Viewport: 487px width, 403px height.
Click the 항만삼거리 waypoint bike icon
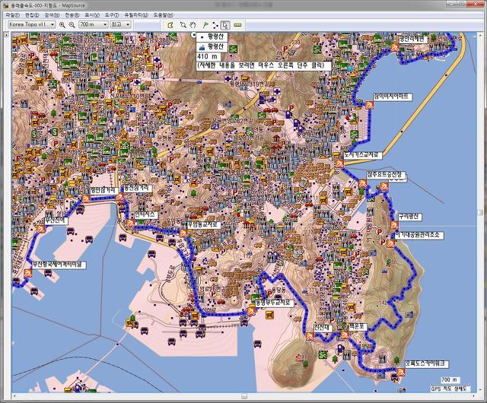coord(86,198)
